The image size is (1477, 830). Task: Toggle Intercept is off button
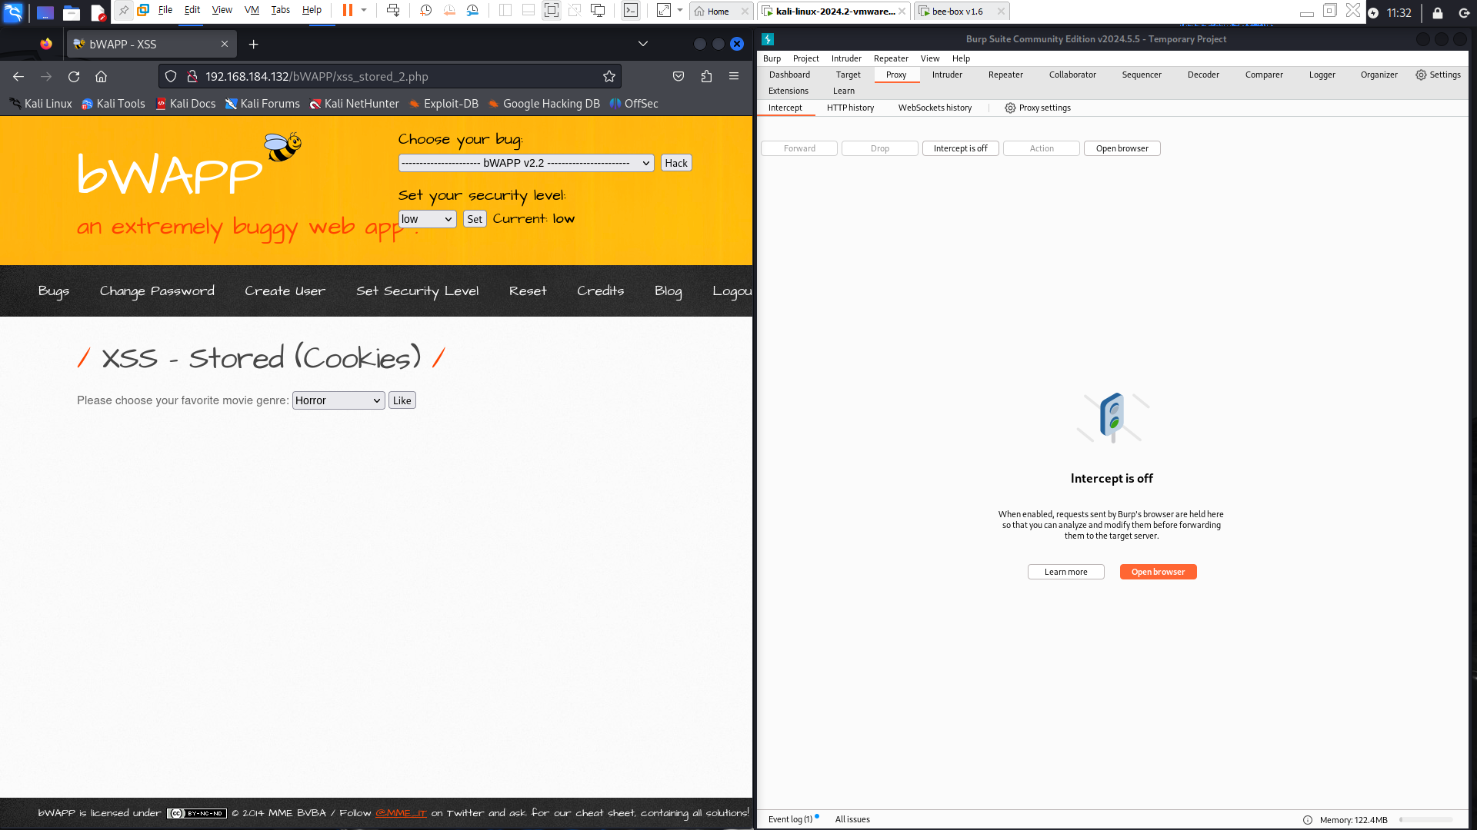[x=960, y=148]
